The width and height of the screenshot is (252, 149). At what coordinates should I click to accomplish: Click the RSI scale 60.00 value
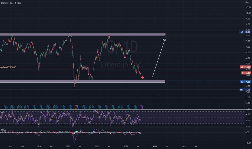248,114
